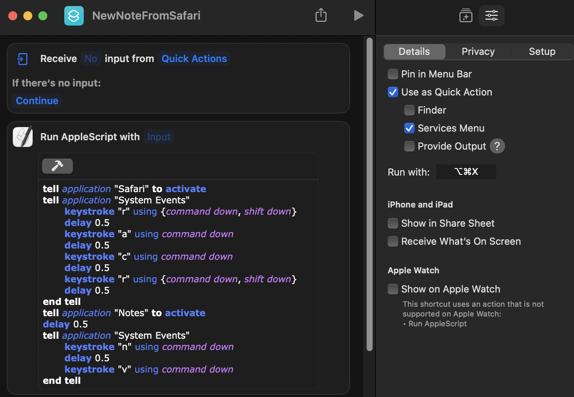Change the Continue no-input behavior
574x397 pixels.
[37, 101]
